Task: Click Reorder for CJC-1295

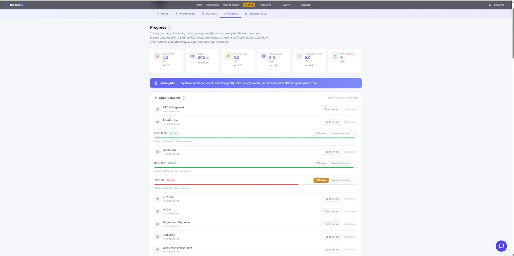Action: (x=321, y=133)
